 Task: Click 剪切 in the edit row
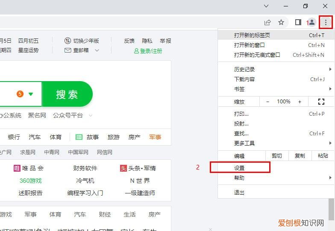pyautogui.click(x=277, y=155)
